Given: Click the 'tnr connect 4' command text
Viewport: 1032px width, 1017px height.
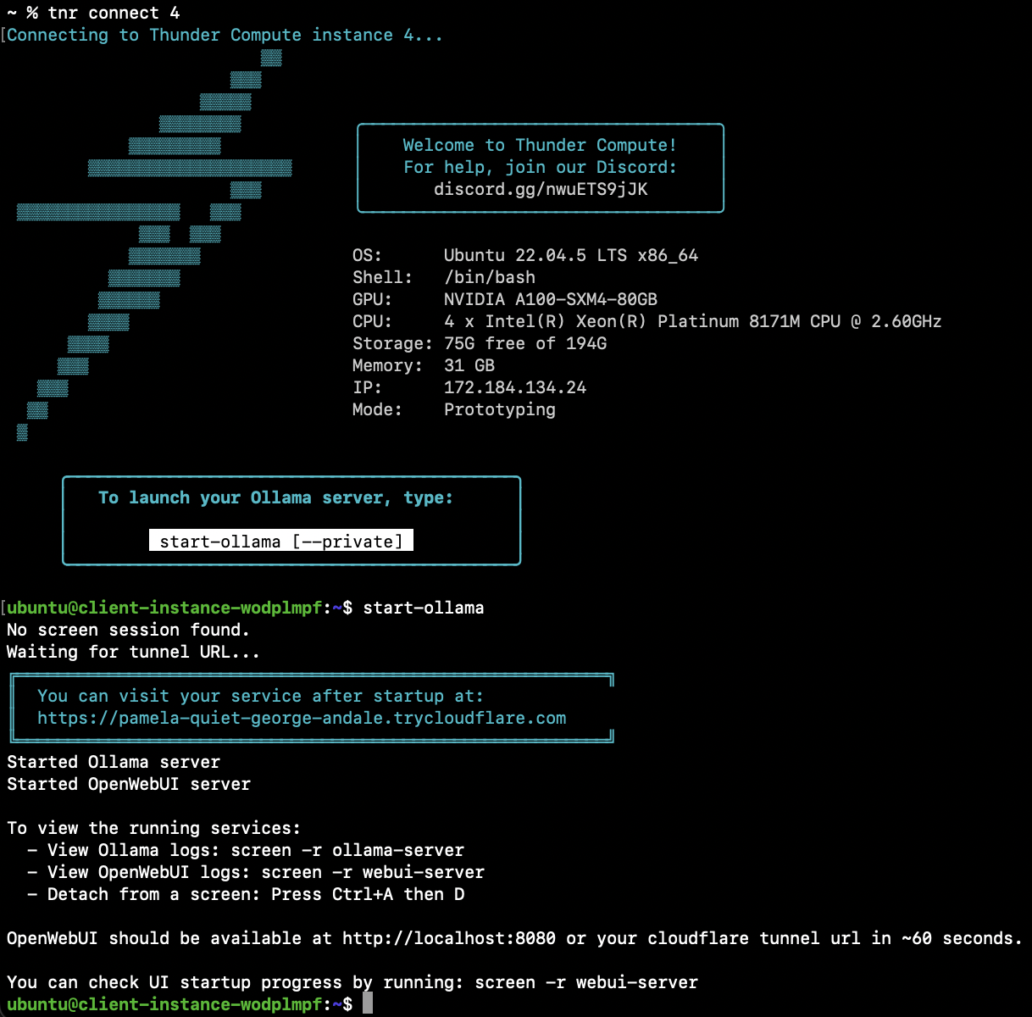Looking at the screenshot, I should 114,13.
